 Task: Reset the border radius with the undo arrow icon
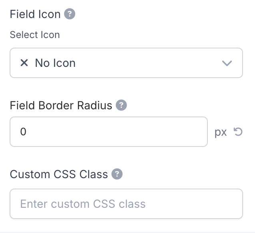[238, 132]
